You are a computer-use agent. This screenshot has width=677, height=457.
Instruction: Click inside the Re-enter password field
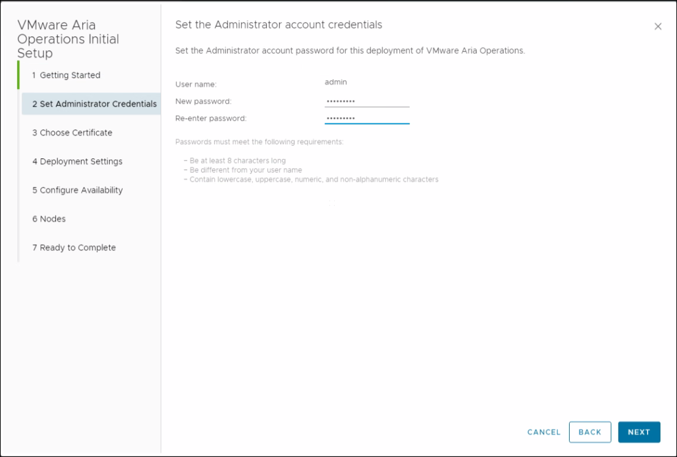coord(367,117)
